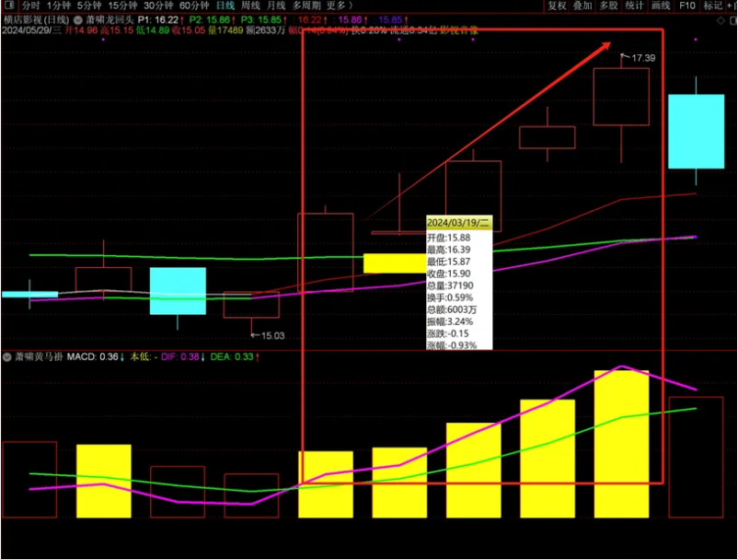Select the 15分钟 timeframe

tap(123, 6)
